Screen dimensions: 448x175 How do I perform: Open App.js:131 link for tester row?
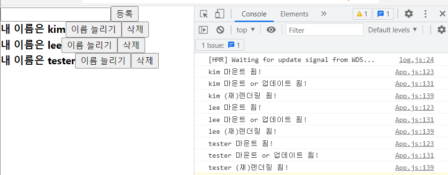pos(415,156)
